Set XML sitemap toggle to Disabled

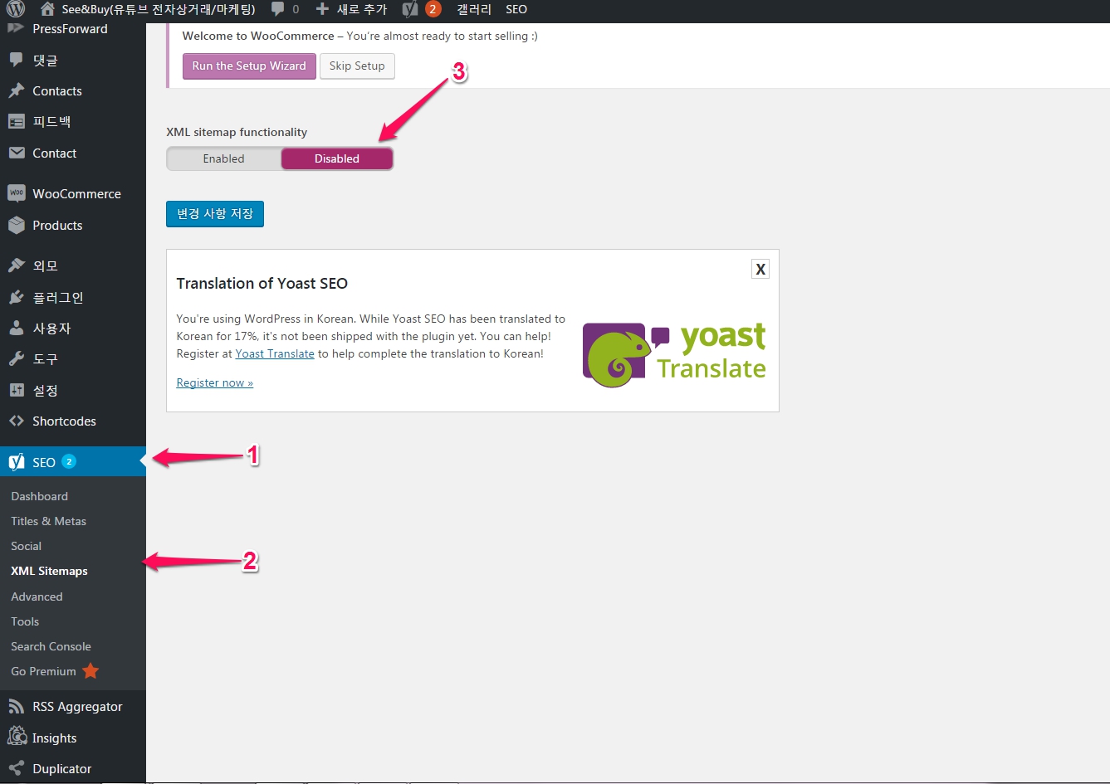tap(336, 159)
